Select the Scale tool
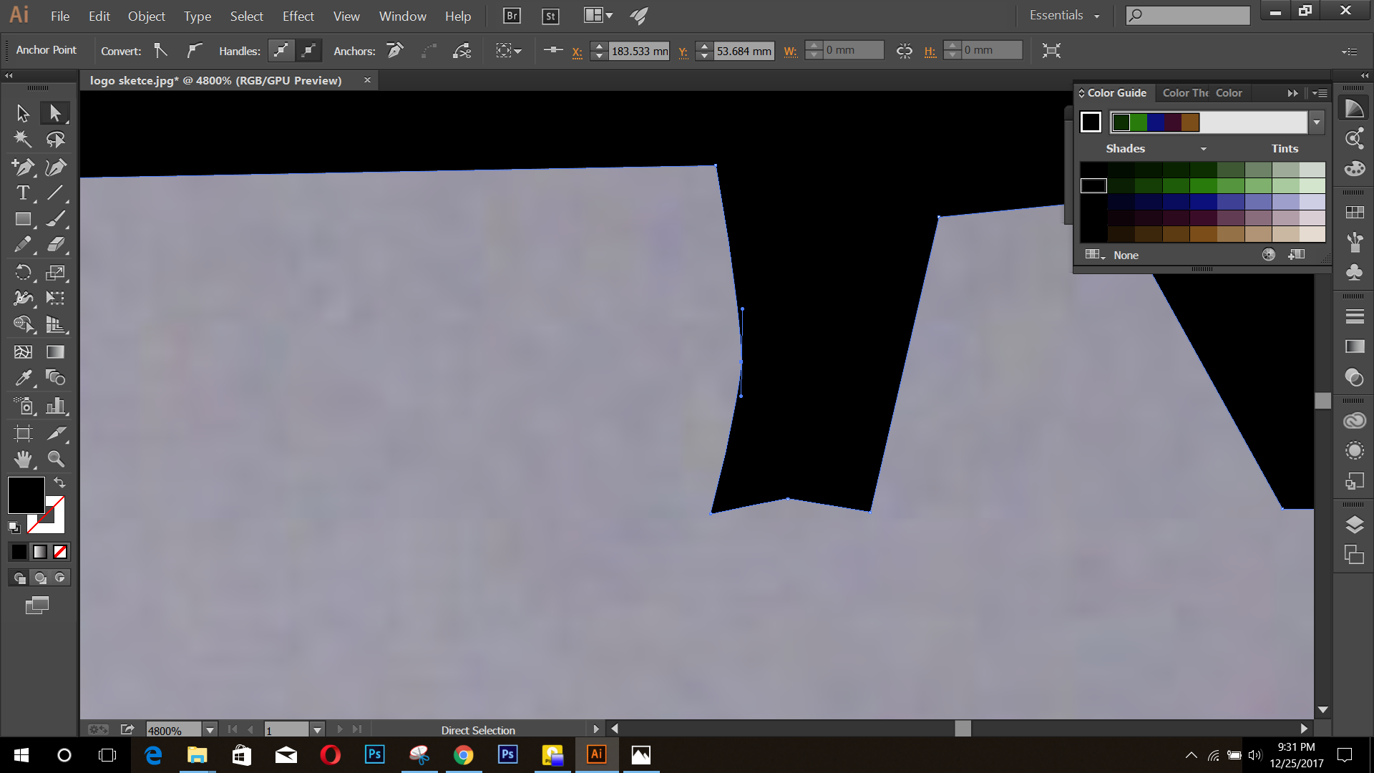Screen dimensions: 1374x773 [x=55, y=272]
